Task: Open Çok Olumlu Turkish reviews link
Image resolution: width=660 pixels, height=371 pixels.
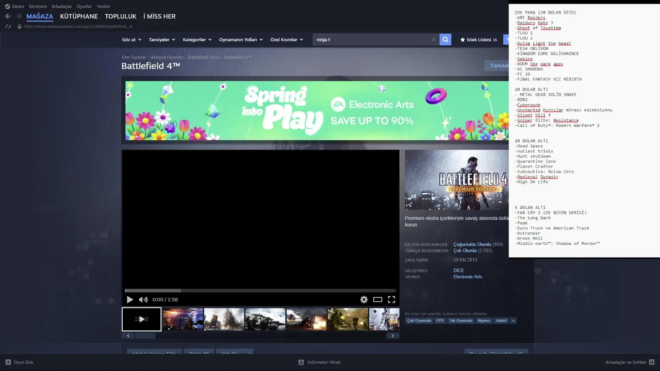Action: [x=465, y=250]
